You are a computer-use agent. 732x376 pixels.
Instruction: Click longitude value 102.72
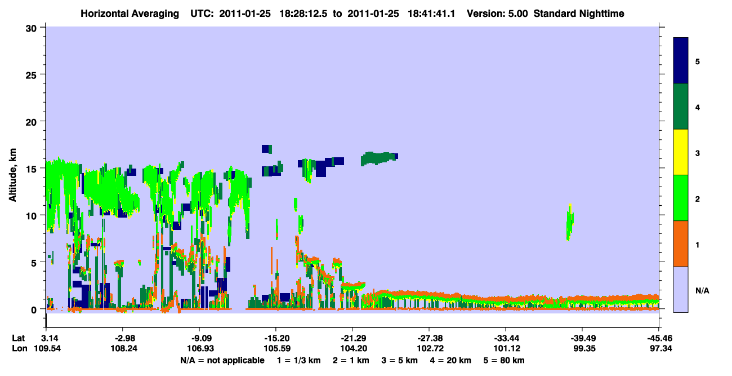(x=429, y=348)
